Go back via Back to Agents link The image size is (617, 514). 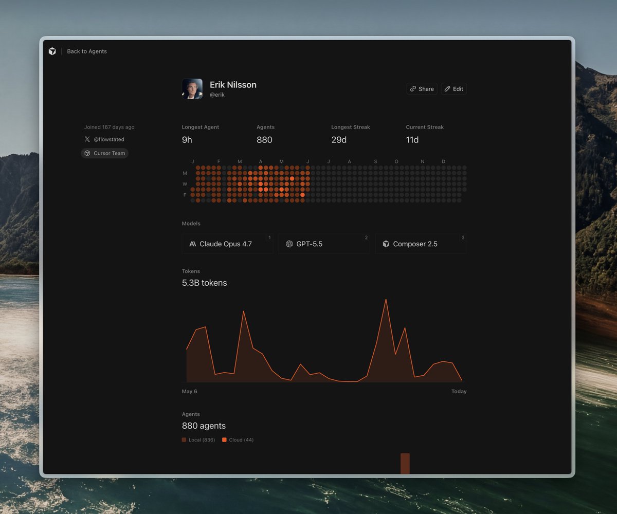87,51
